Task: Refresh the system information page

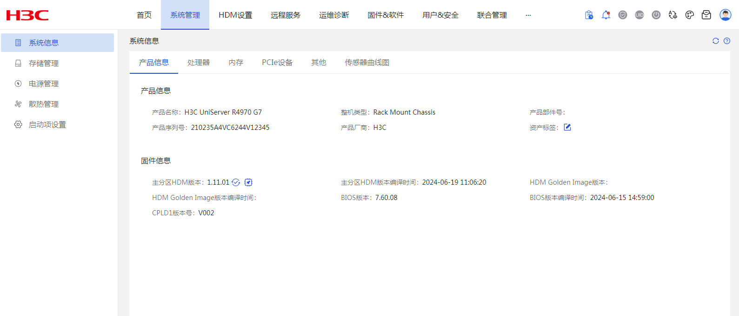Action: [716, 41]
